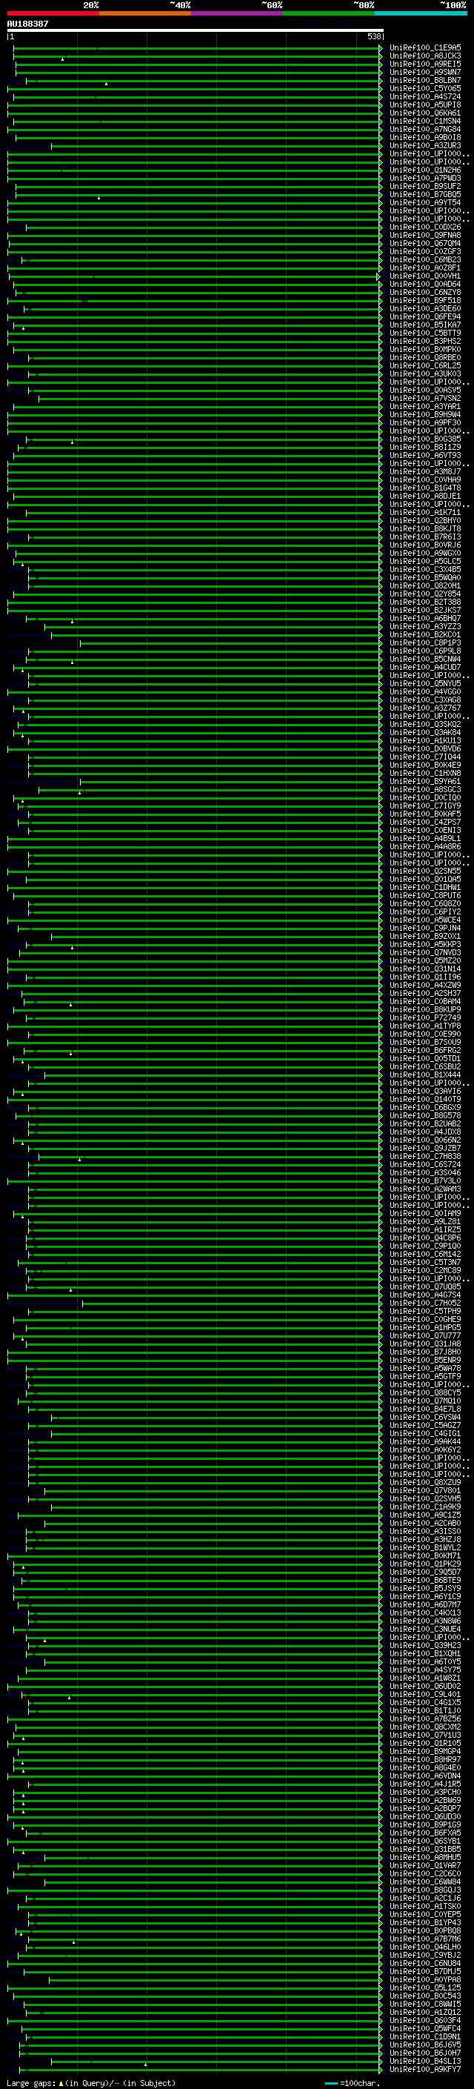This screenshot has width=474, height=2089.
Task: Open hit UniRef100_A9REI5
Action: pyautogui.click(x=424, y=64)
